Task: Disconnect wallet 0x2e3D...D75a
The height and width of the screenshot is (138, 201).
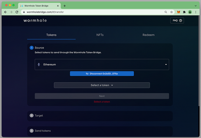Action: click(x=102, y=74)
